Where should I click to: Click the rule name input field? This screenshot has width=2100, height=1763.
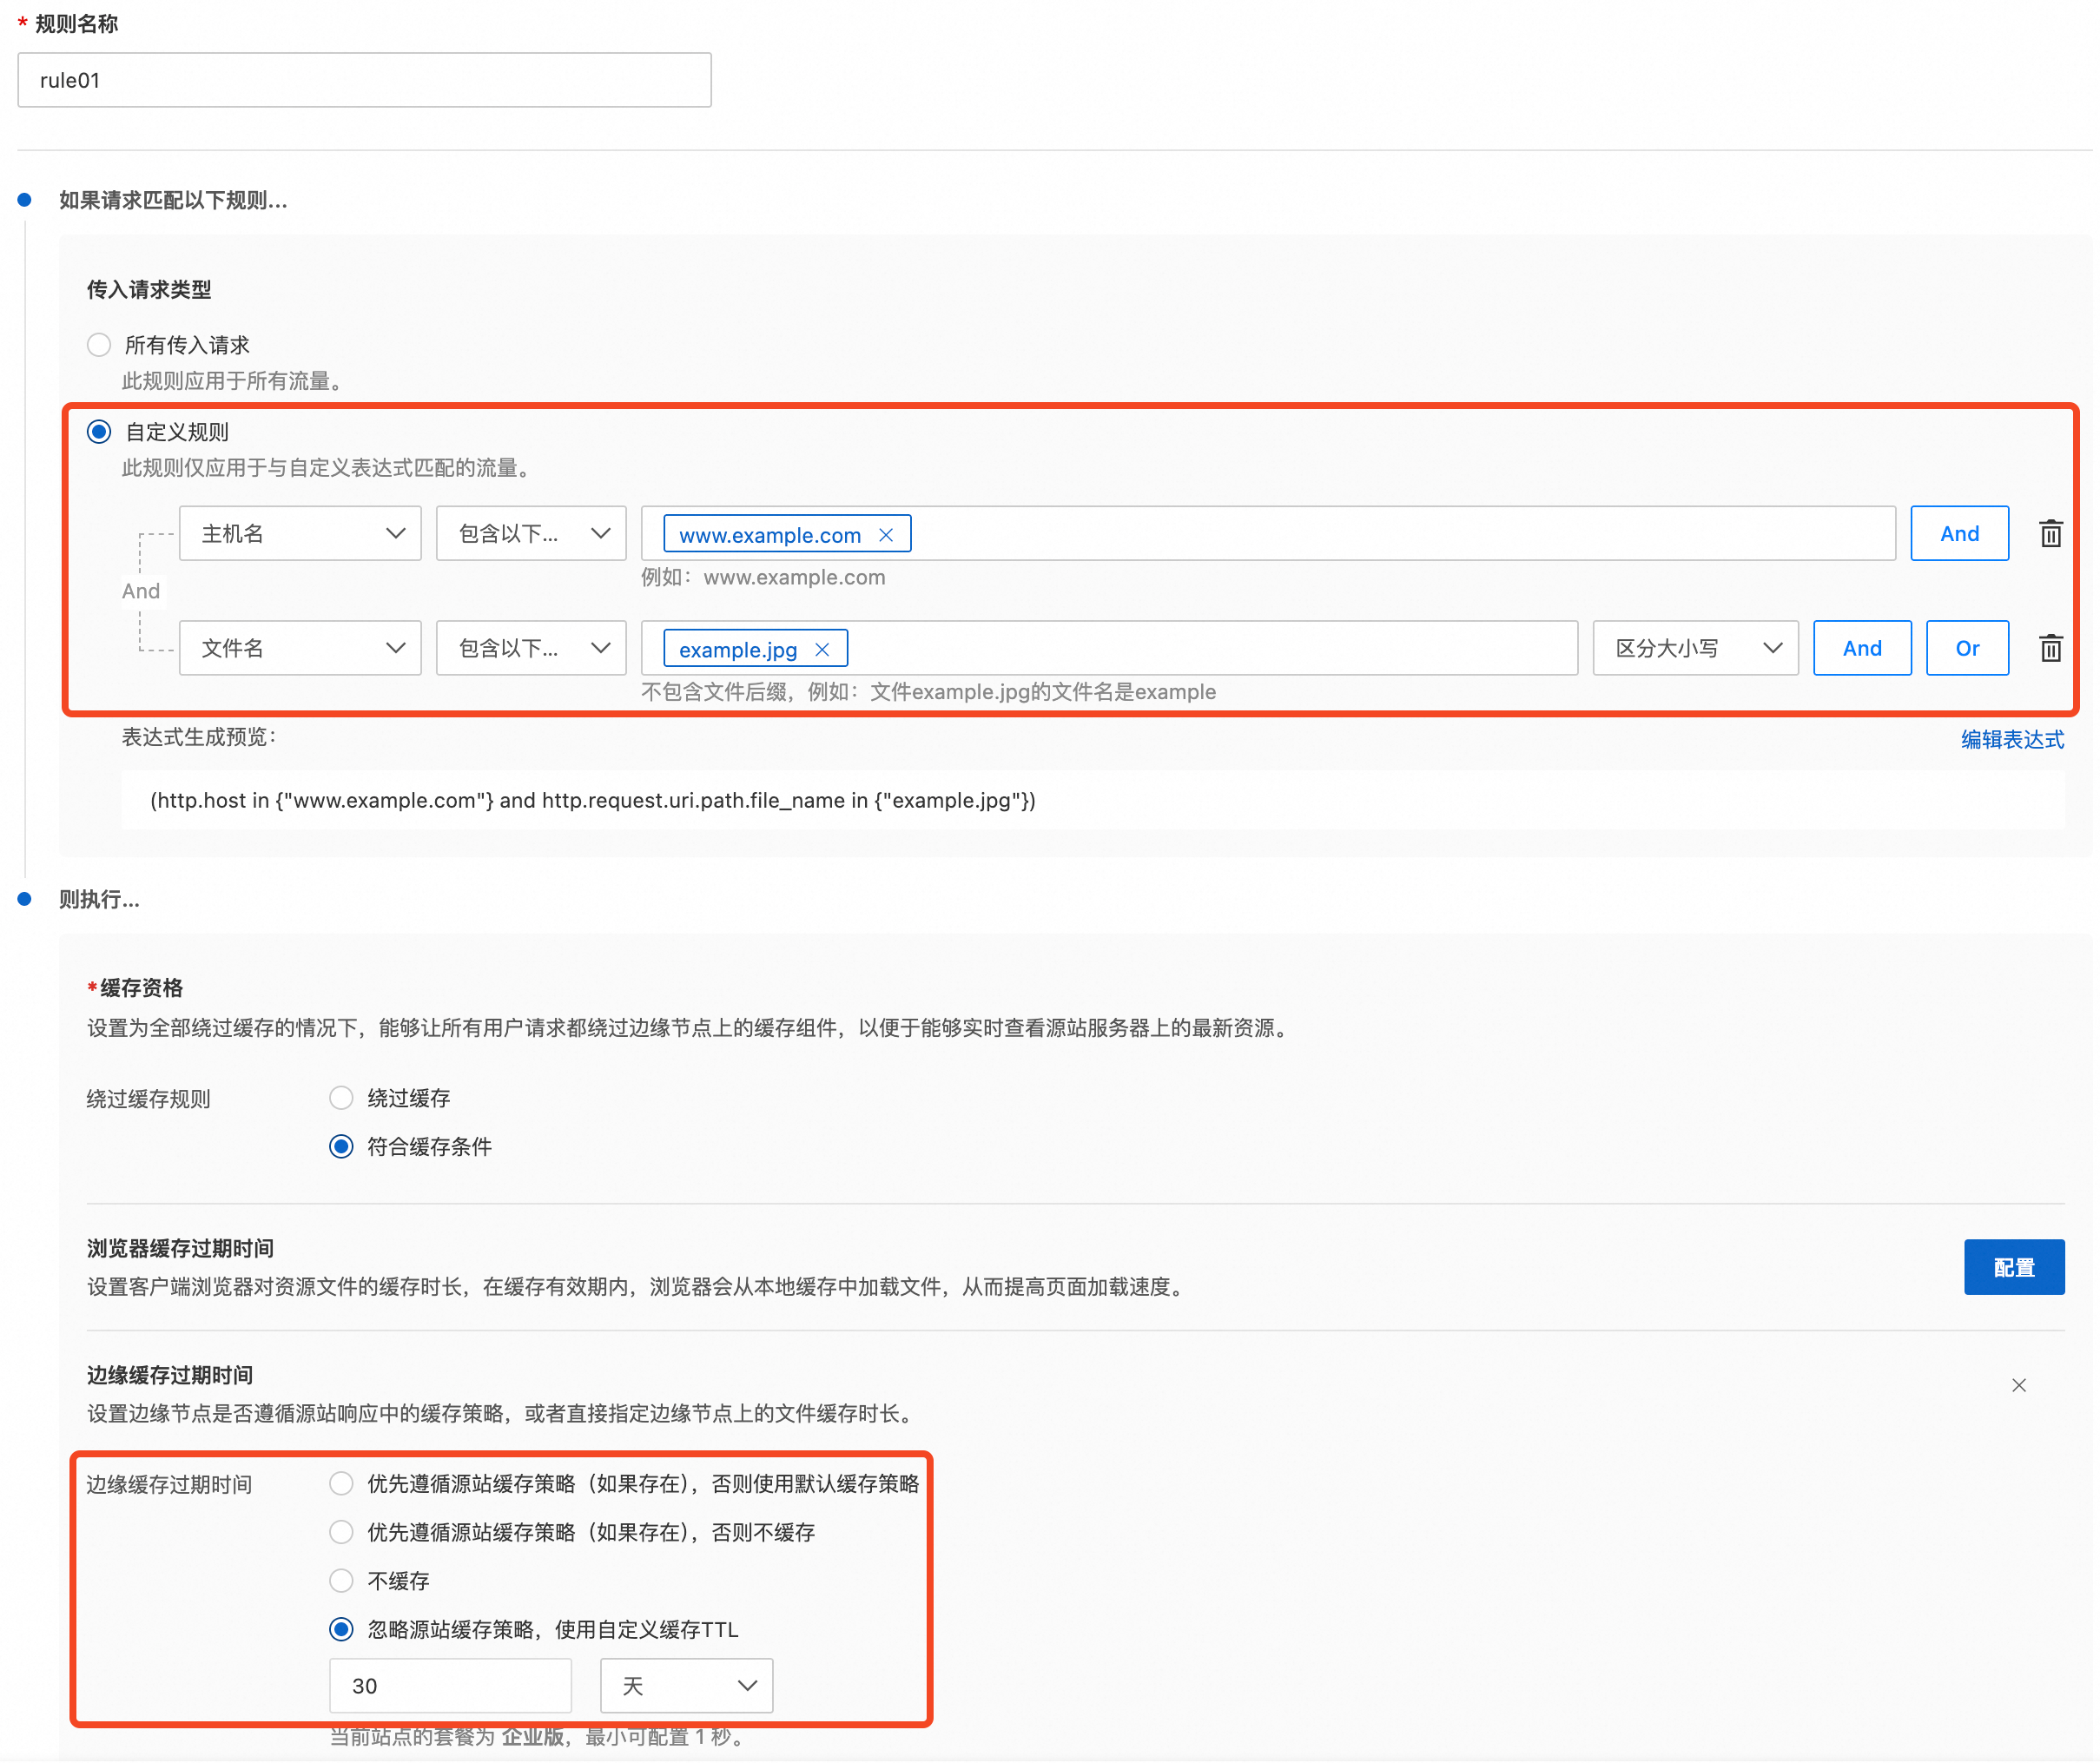[364, 80]
